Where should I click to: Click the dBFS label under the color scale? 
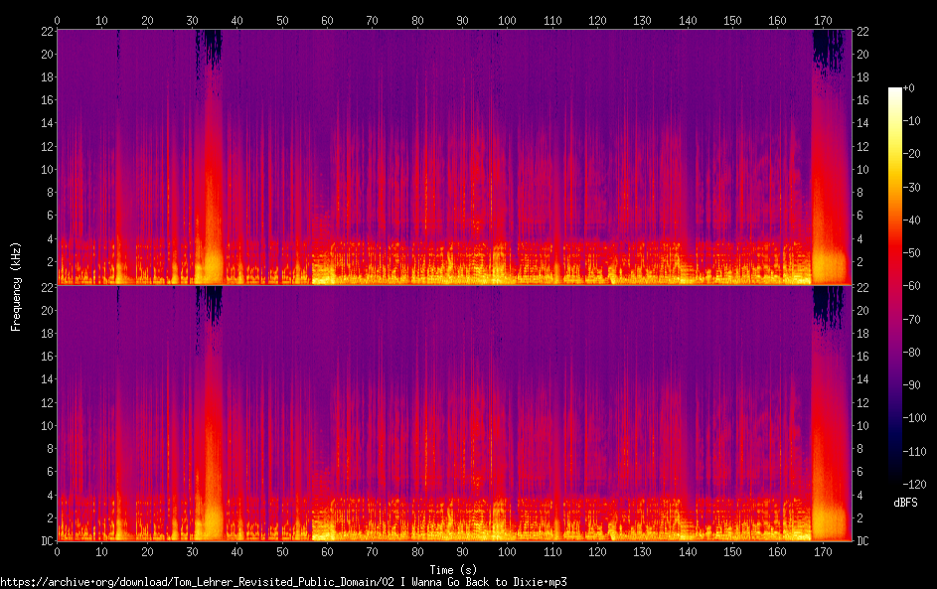pos(904,504)
